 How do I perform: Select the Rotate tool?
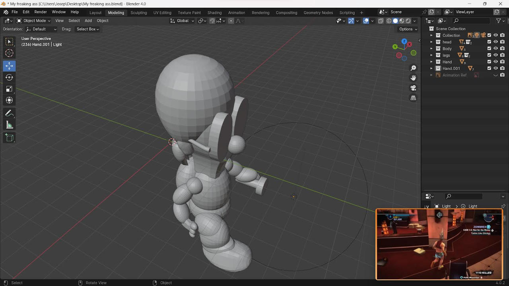coord(9,77)
